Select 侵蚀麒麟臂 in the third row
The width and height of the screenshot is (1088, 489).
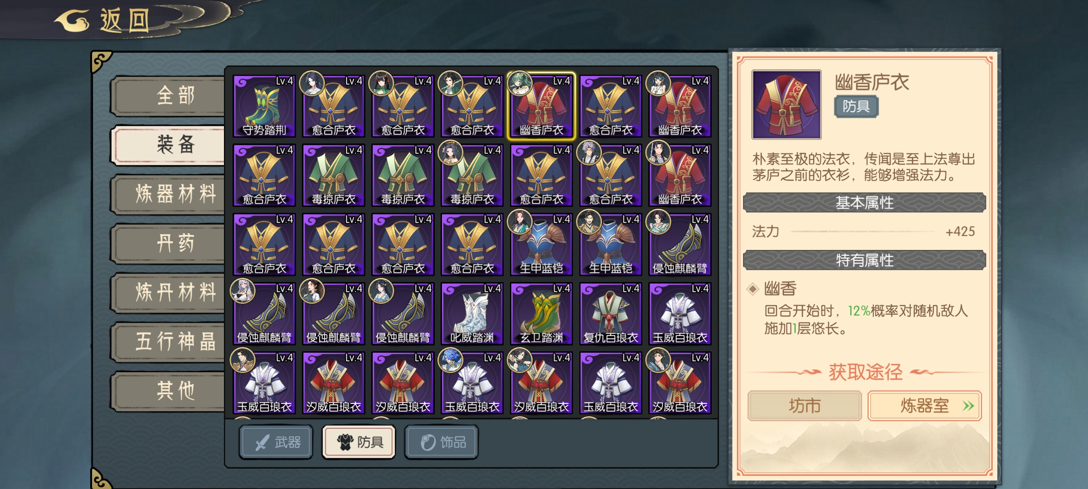[680, 244]
